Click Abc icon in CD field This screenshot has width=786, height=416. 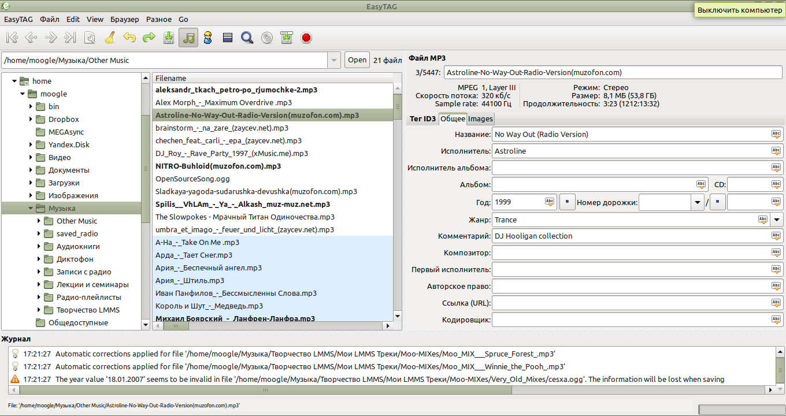point(776,184)
